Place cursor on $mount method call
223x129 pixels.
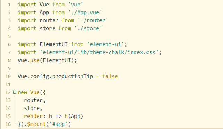click(37, 124)
